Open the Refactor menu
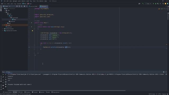 point(24,1)
